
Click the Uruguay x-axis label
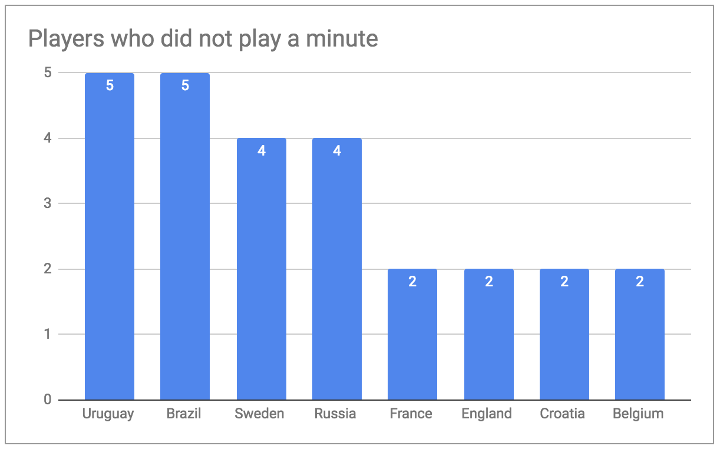coord(107,414)
